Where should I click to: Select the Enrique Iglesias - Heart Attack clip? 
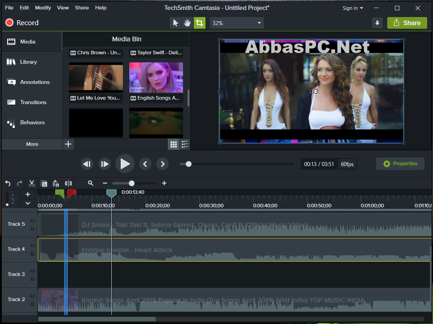coord(234,250)
